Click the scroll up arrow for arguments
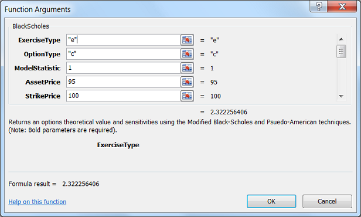The height and width of the screenshot is (217, 361). [341, 39]
